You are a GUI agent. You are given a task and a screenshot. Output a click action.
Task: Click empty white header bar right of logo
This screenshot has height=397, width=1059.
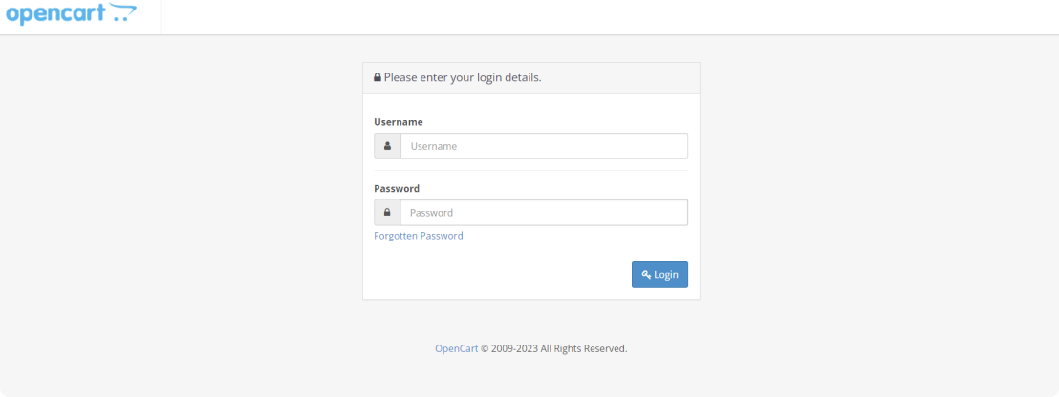608,17
